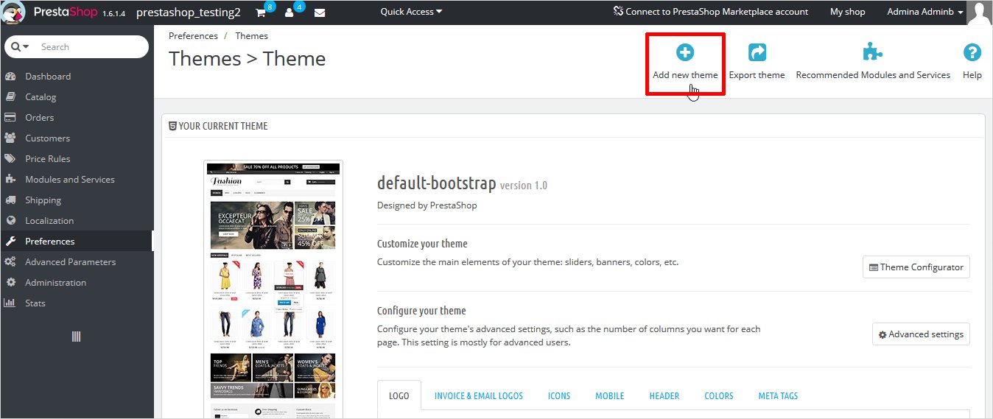The width and height of the screenshot is (993, 419).
Task: Open the customers notification person icon
Action: point(290,13)
